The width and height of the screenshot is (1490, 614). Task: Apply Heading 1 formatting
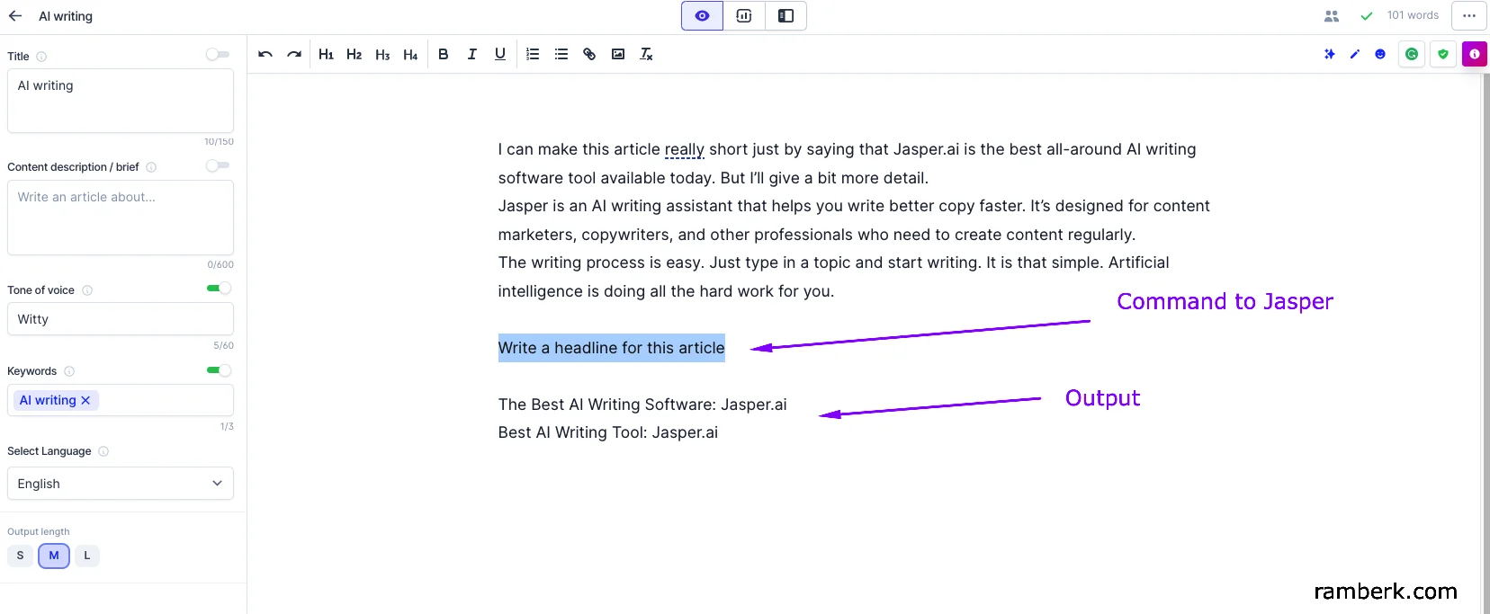point(326,55)
